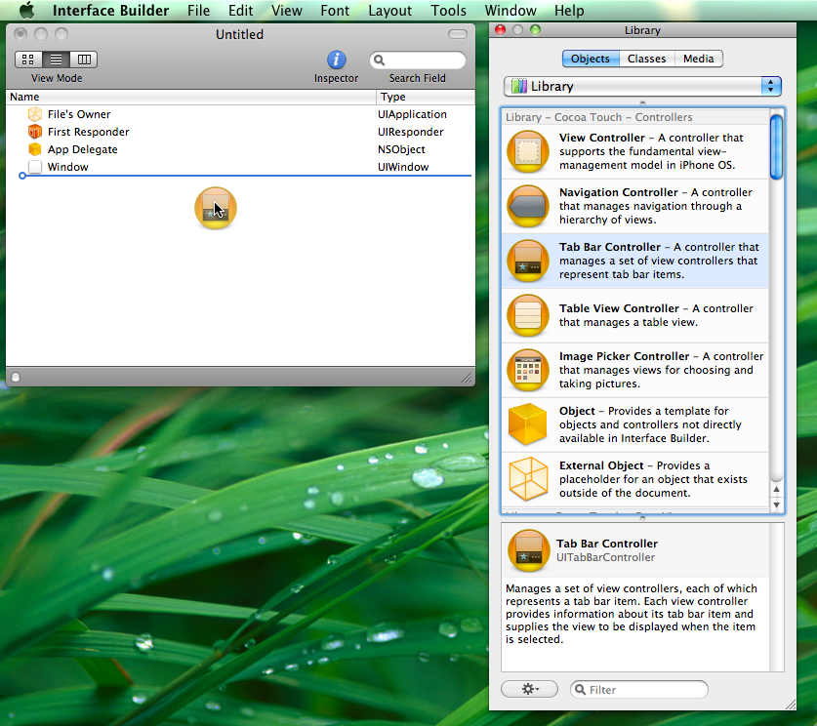Click the yellow cube Object icon

(x=528, y=424)
